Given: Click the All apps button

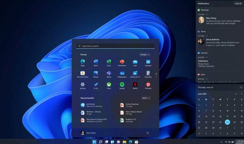Looking at the screenshot, I should [145, 54].
